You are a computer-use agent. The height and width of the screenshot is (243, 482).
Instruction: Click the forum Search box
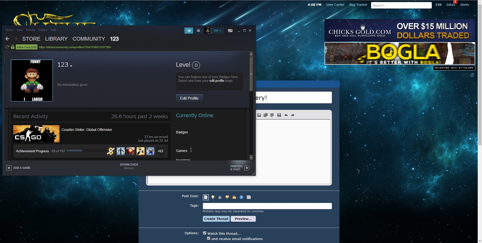click(x=401, y=5)
